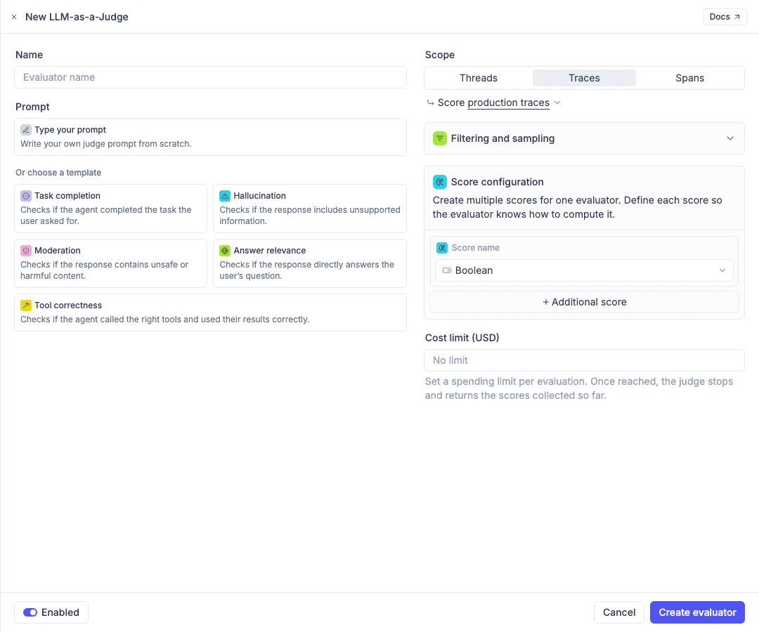
Task: Choose Type your prompt option
Action: tap(211, 137)
